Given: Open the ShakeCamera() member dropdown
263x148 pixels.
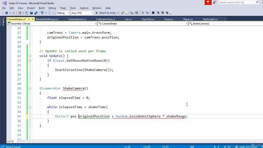Looking at the screenshot, I should pyautogui.click(x=226, y=24).
